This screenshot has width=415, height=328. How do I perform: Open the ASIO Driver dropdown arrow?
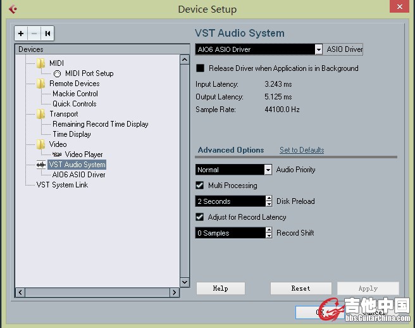pos(319,49)
